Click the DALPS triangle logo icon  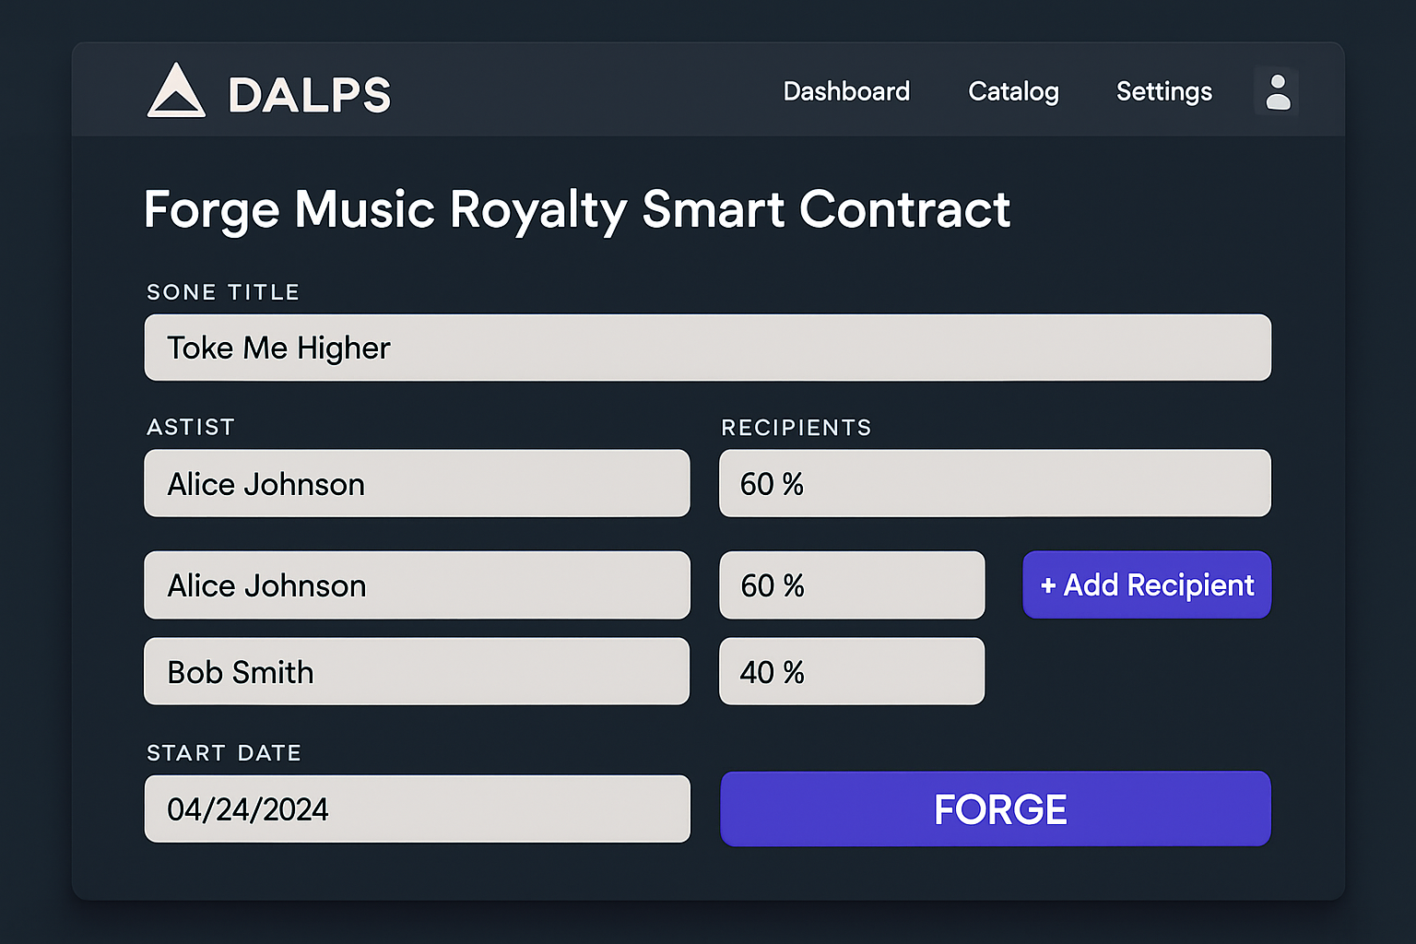click(x=177, y=91)
